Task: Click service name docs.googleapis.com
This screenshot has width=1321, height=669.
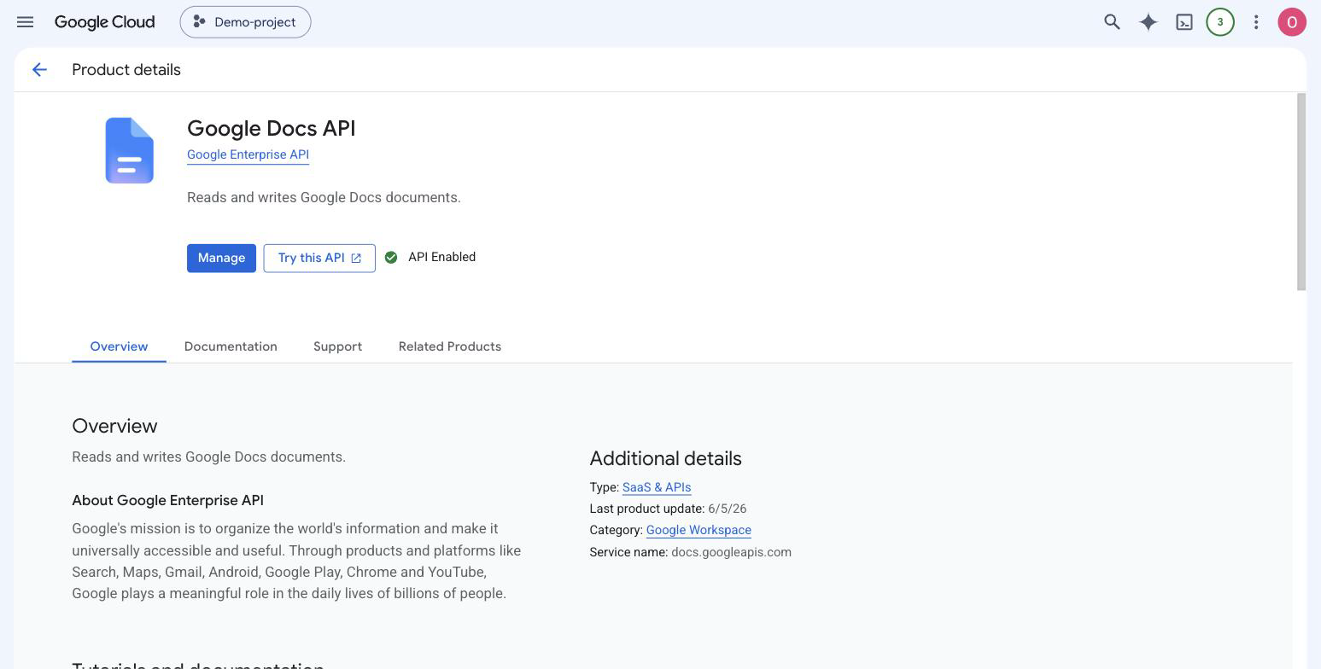Action: tap(731, 552)
